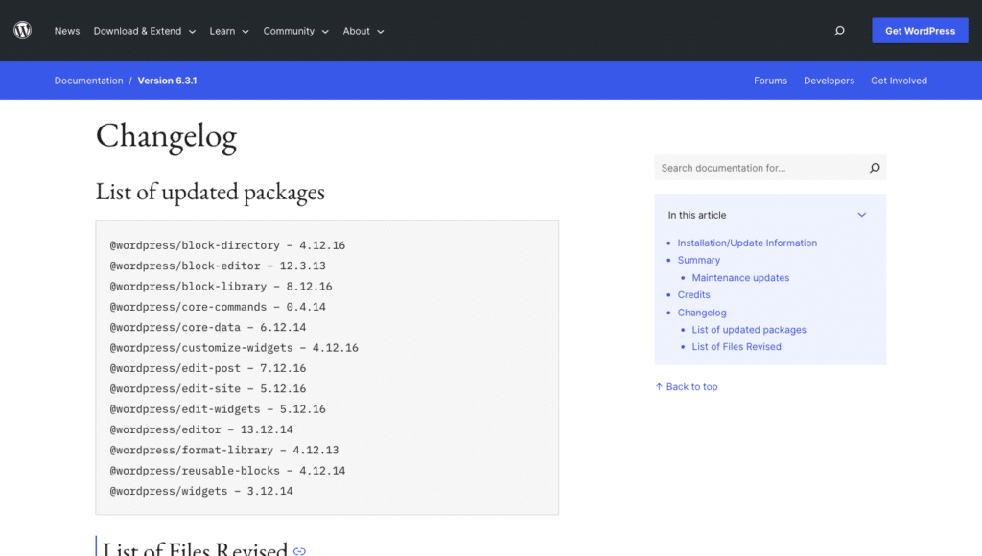Open the News menu item
Image resolution: width=982 pixels, height=556 pixels.
pos(67,31)
